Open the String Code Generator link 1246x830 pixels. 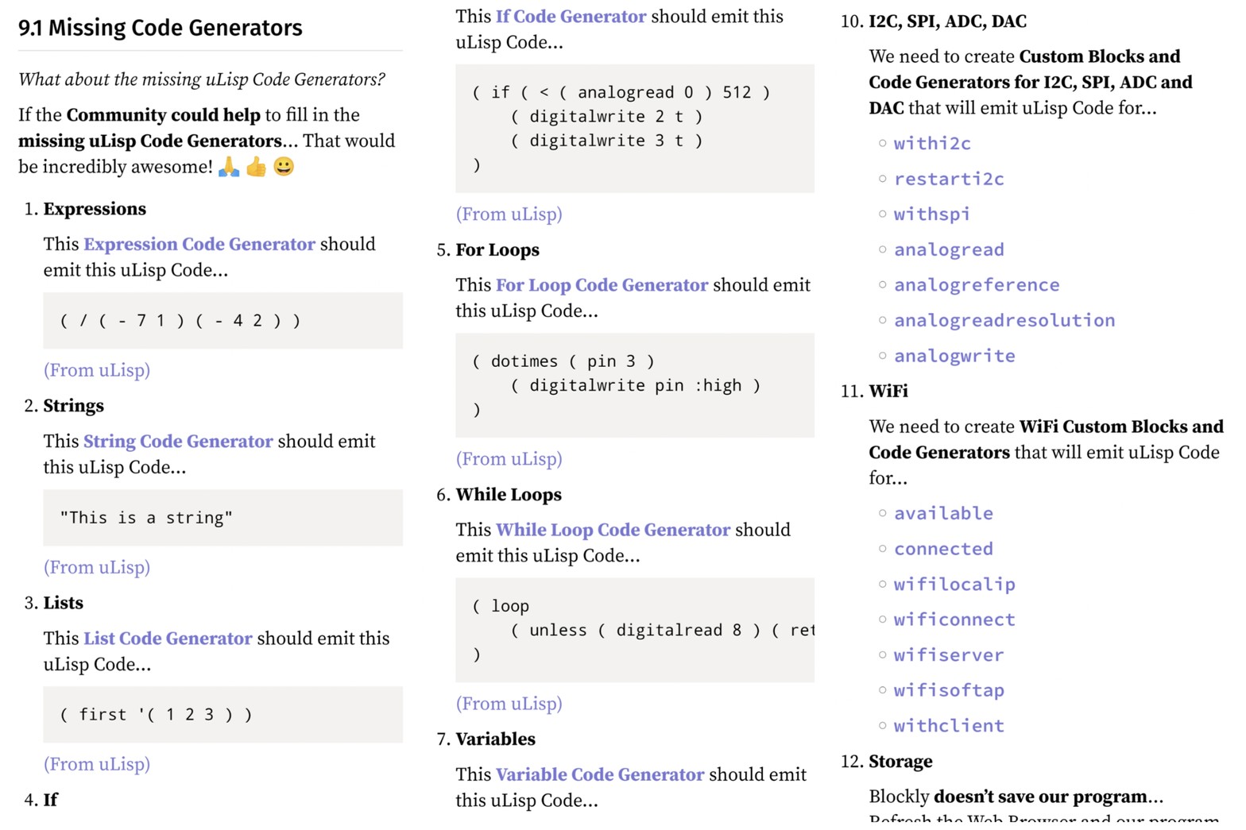[178, 442]
